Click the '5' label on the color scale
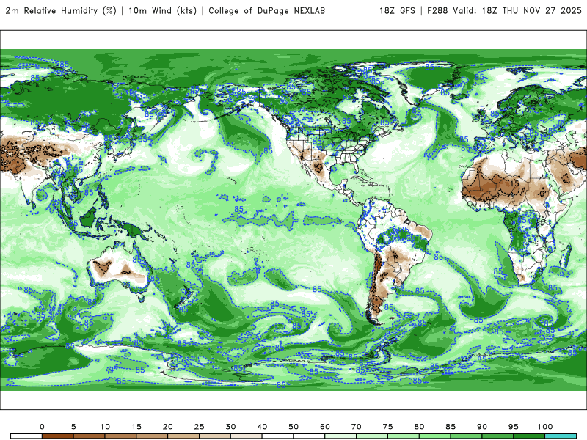587x440 pixels. [73, 427]
